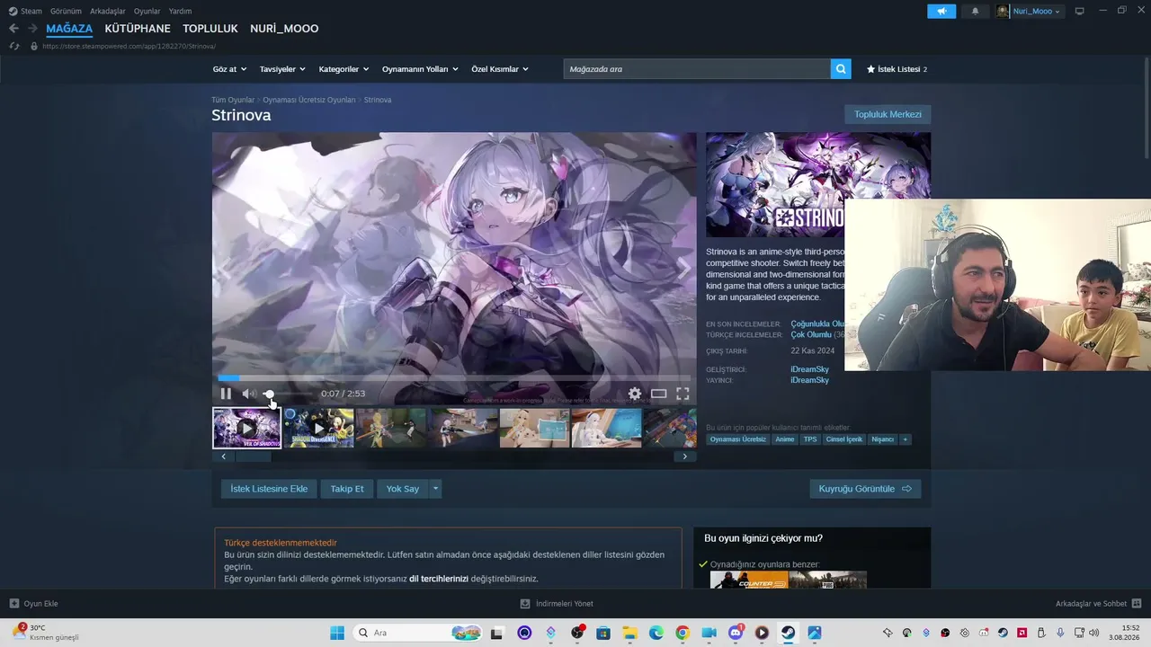This screenshot has width=1151, height=647.
Task: Click the megaphone announcements button
Action: 941,11
